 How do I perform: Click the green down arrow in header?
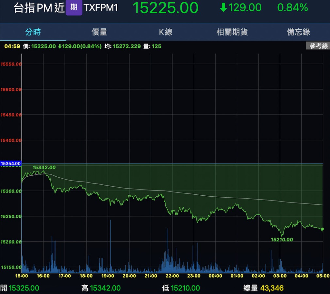click(223, 8)
